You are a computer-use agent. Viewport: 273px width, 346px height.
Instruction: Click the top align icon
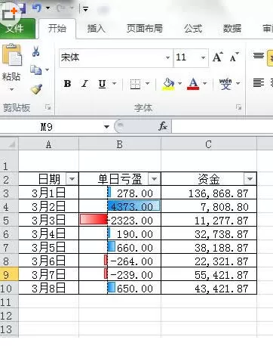tap(259, 56)
